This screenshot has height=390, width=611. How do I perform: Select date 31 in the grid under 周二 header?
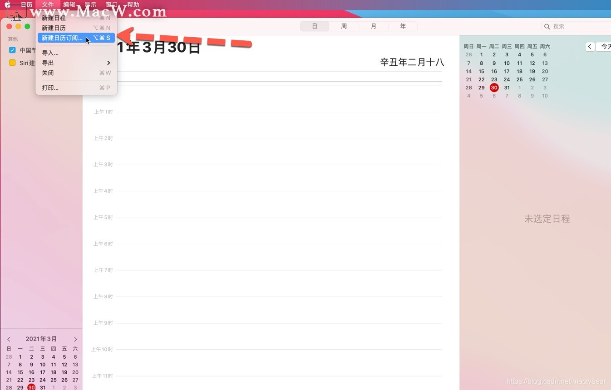tap(507, 88)
